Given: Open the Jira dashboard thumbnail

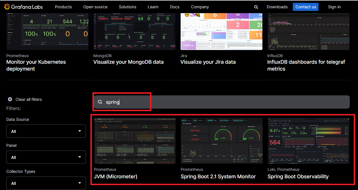Looking at the screenshot, I should point(221,31).
